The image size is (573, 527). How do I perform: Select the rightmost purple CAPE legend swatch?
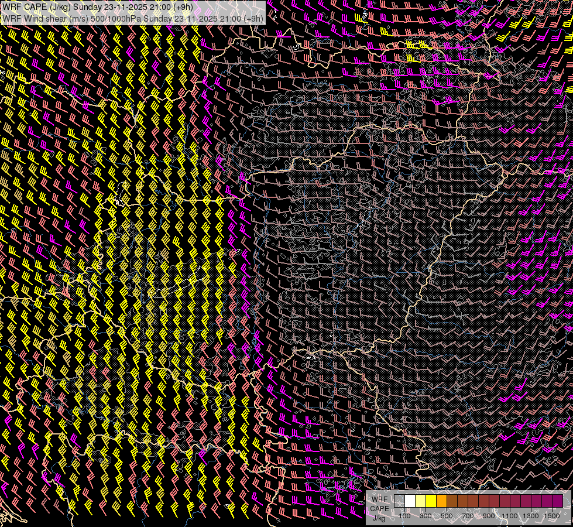point(557,501)
